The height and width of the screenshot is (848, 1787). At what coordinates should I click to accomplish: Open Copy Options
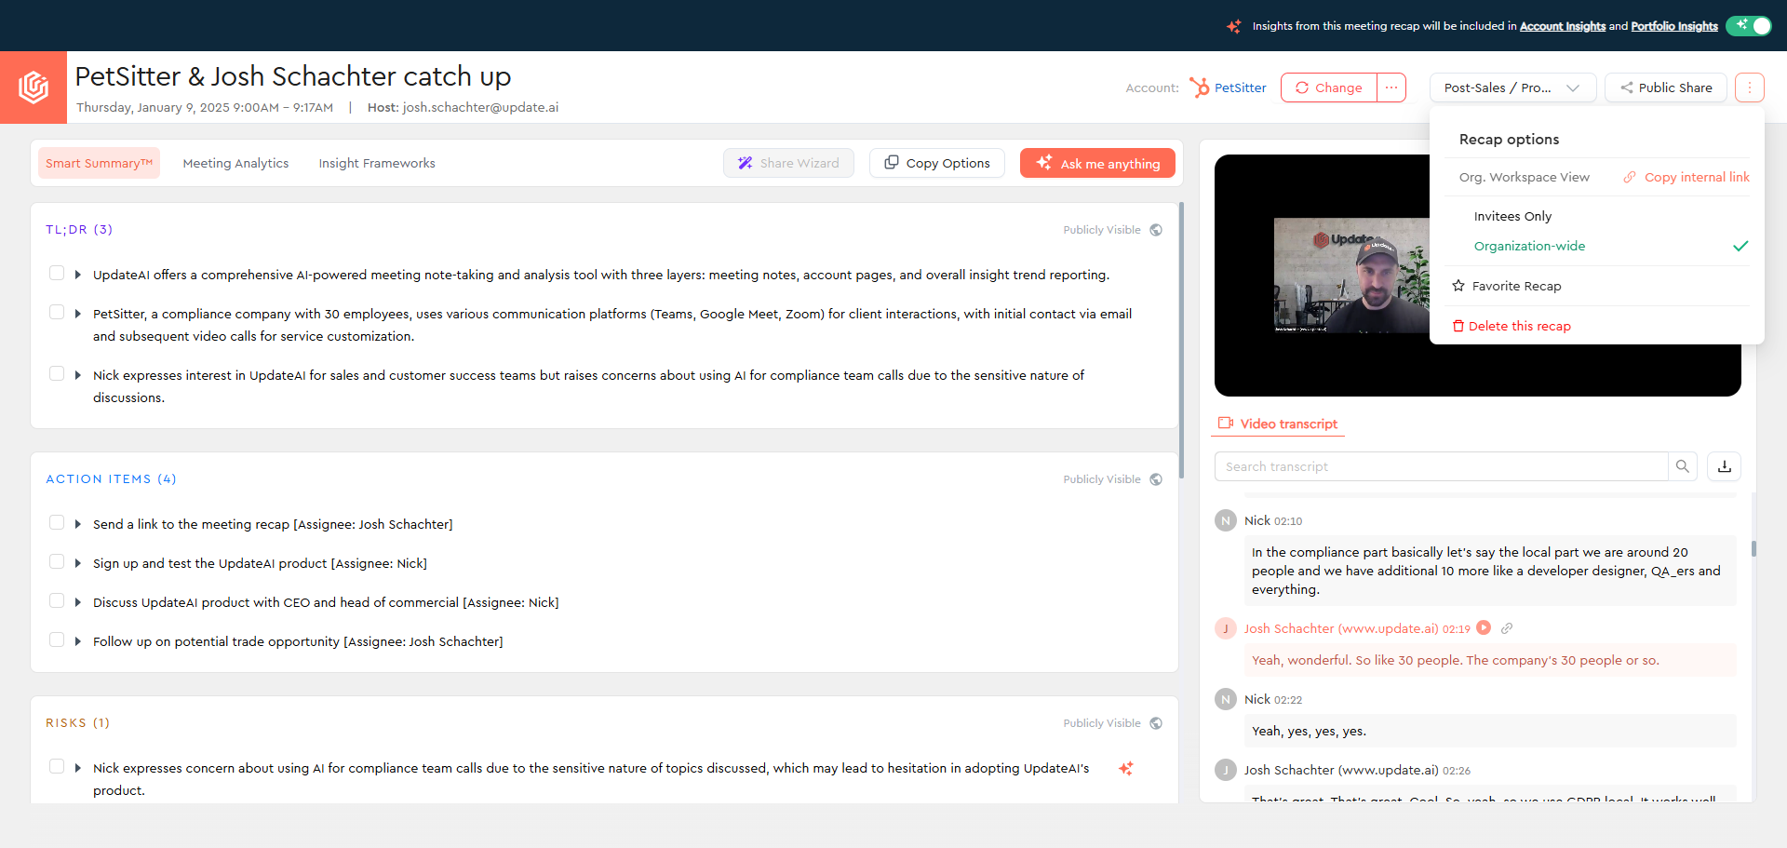coord(937,163)
